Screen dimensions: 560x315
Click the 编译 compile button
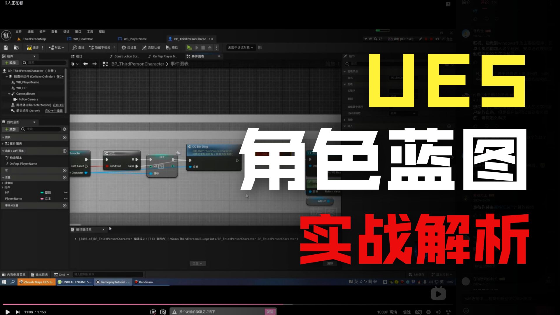(33, 48)
